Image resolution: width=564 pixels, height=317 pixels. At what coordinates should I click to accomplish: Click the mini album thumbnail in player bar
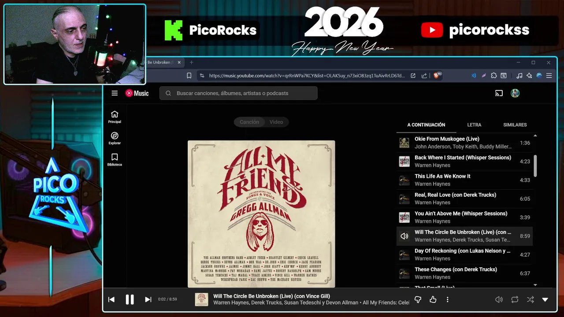click(202, 299)
